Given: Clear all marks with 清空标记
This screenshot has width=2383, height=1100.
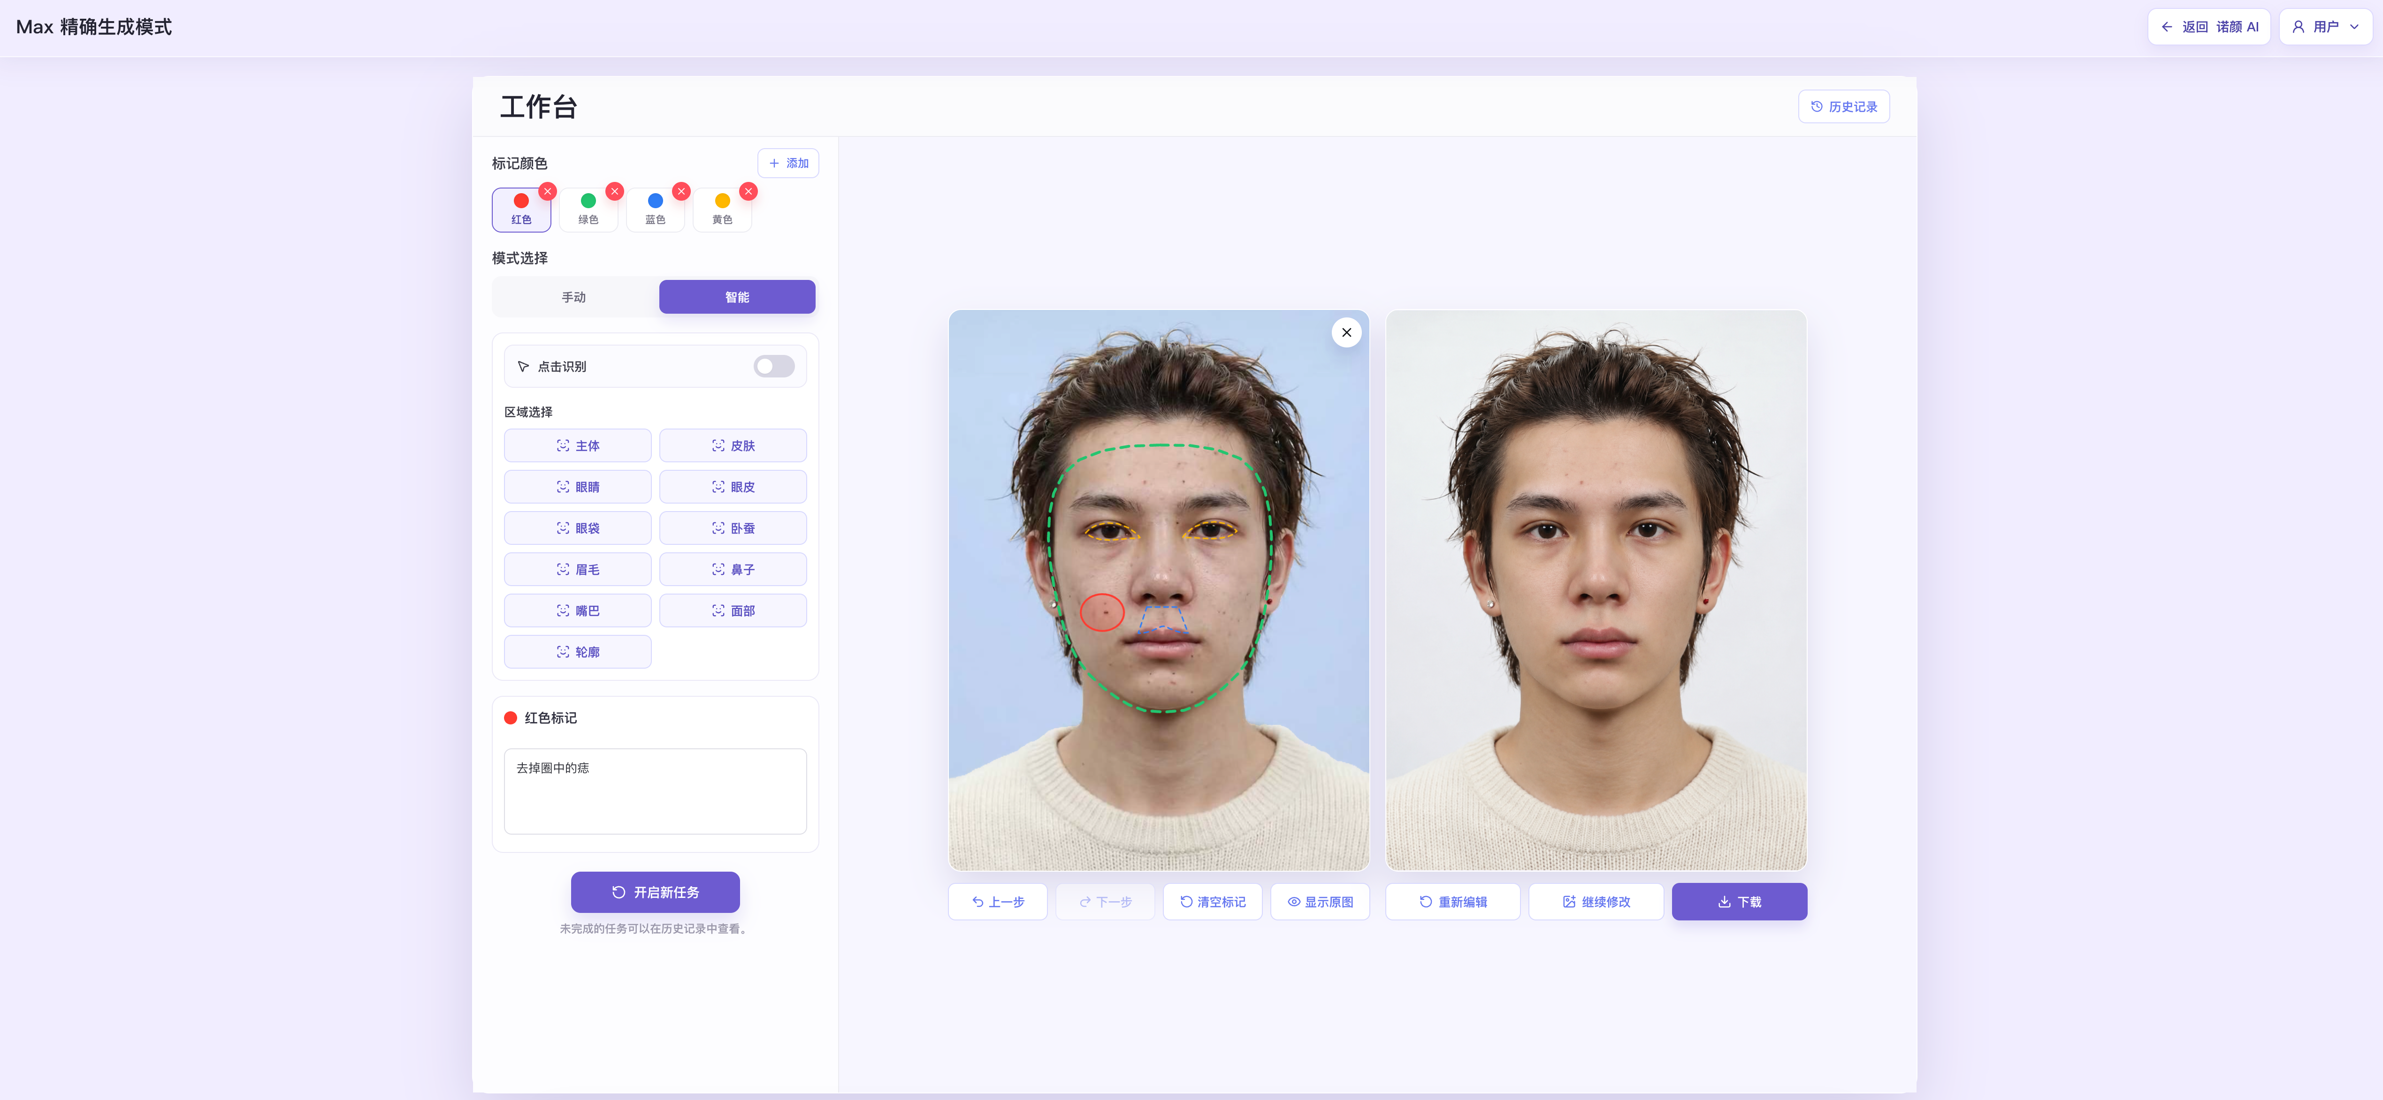Looking at the screenshot, I should pyautogui.click(x=1212, y=901).
